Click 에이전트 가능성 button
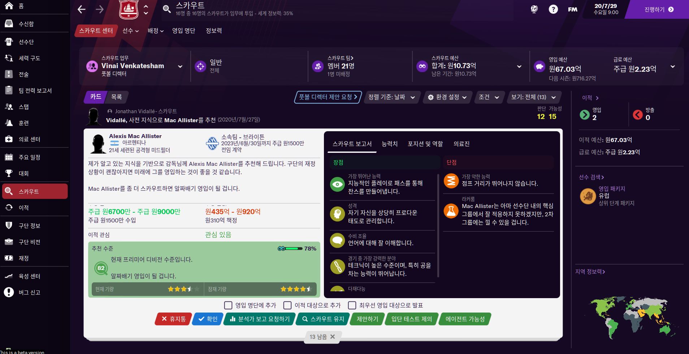Screen dimensions: 689x354 465,319
